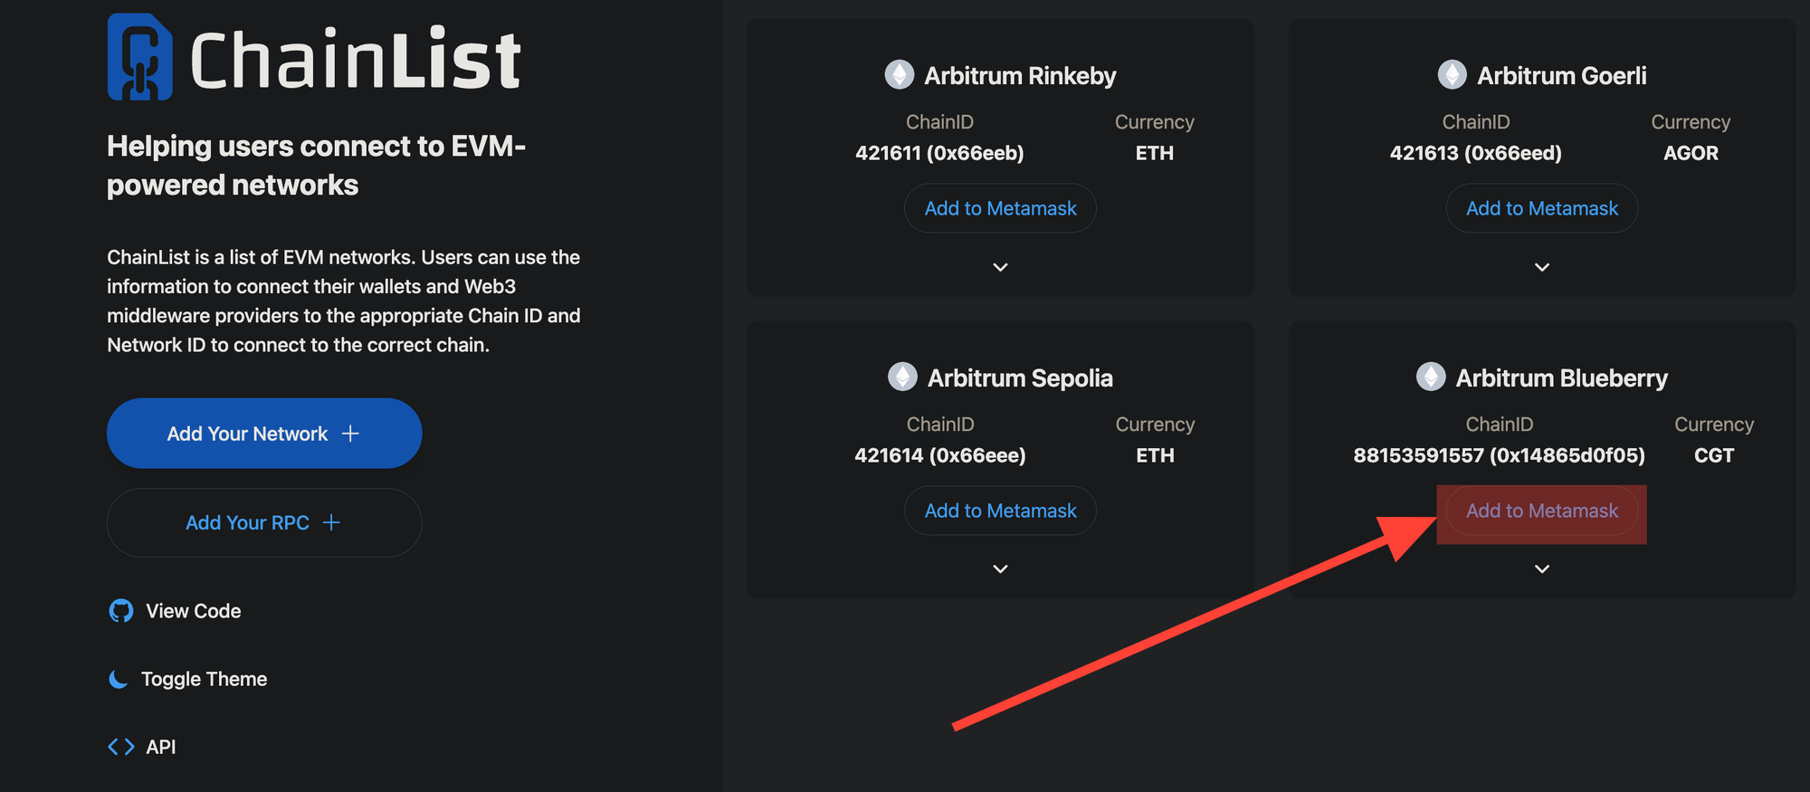This screenshot has height=792, width=1810.
Task: Click the Arbitrum Rinkeby Ethereum icon
Action: pos(899,74)
